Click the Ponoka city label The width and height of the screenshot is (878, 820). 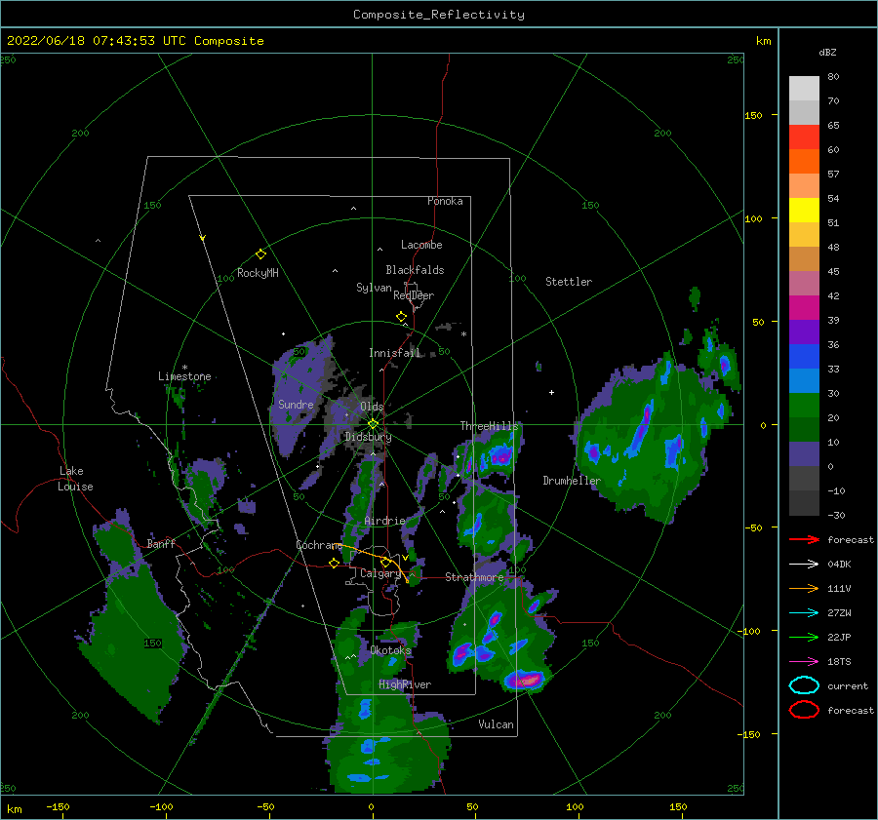445,201
